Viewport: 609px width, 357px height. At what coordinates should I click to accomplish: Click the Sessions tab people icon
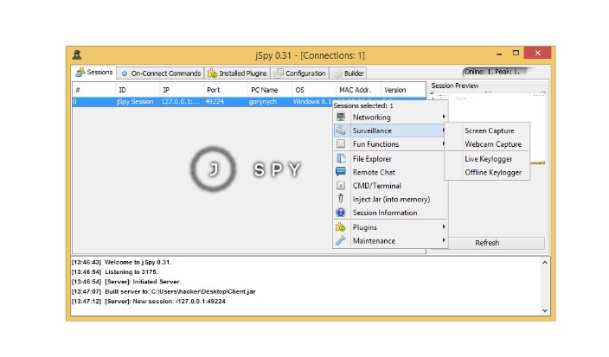(x=80, y=72)
